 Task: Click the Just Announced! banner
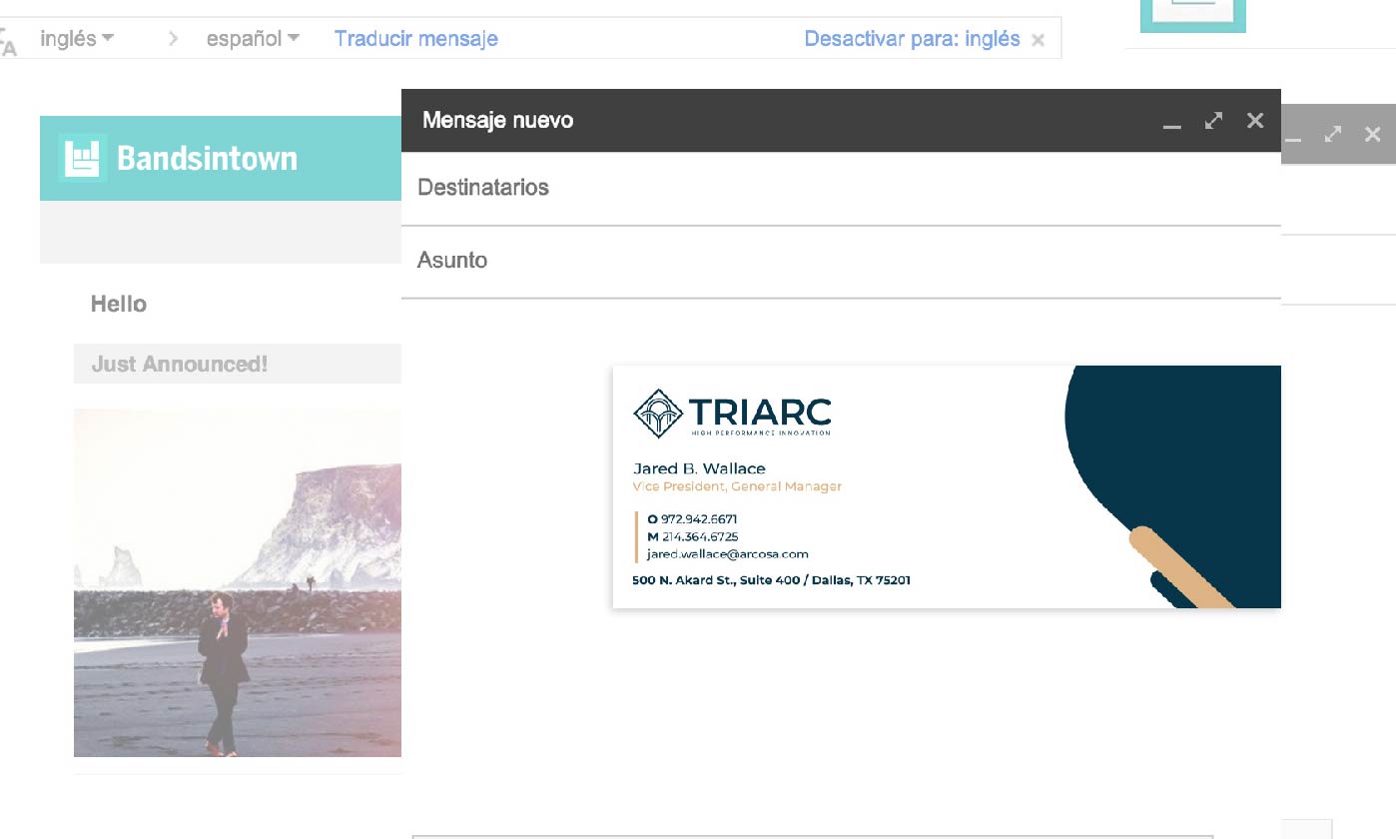click(180, 365)
